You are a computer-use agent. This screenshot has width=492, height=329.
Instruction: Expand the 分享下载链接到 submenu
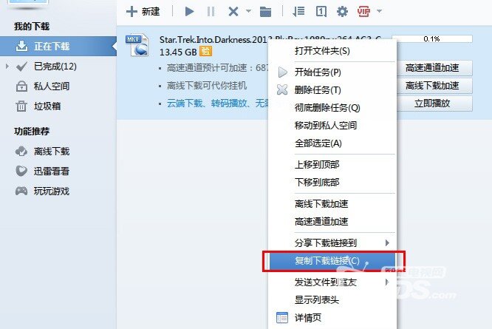pyautogui.click(x=332, y=243)
